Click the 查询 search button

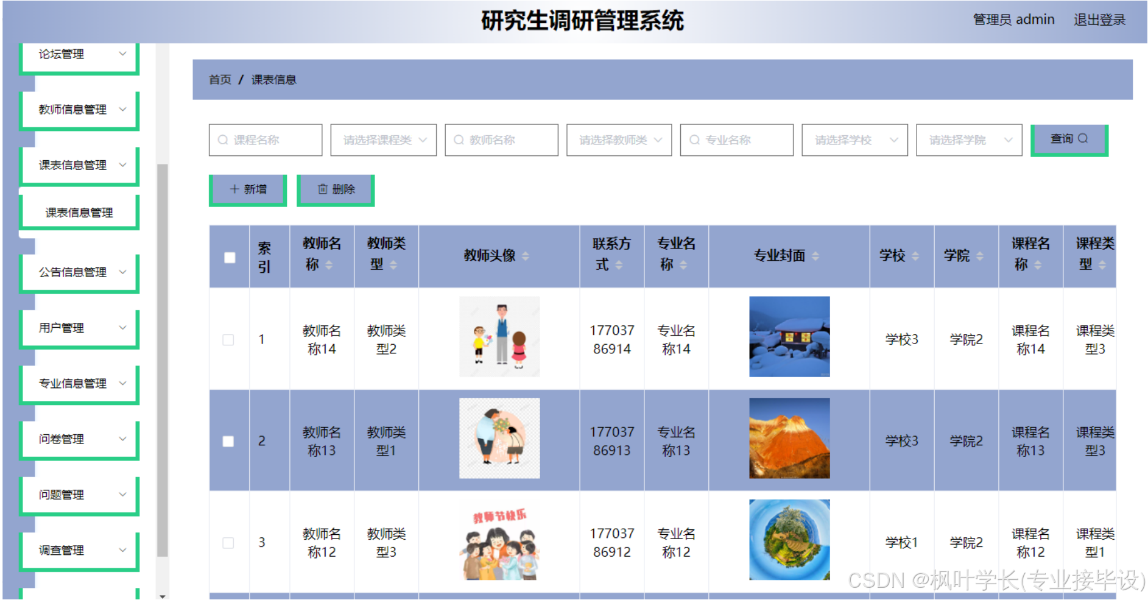1069,140
